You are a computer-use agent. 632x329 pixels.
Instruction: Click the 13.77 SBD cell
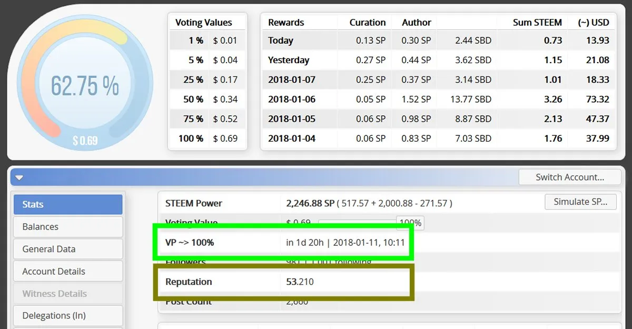471,99
